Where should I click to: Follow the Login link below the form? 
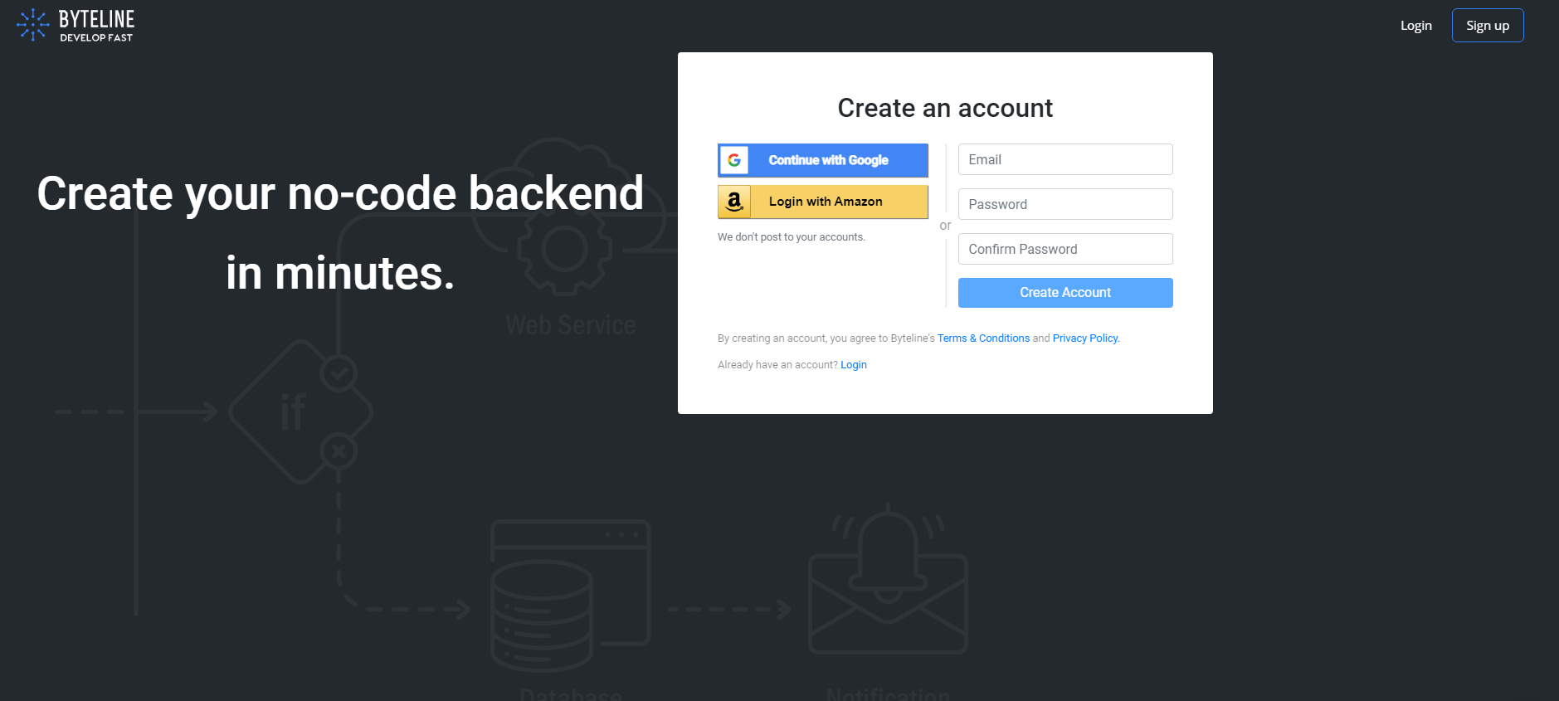click(x=854, y=365)
